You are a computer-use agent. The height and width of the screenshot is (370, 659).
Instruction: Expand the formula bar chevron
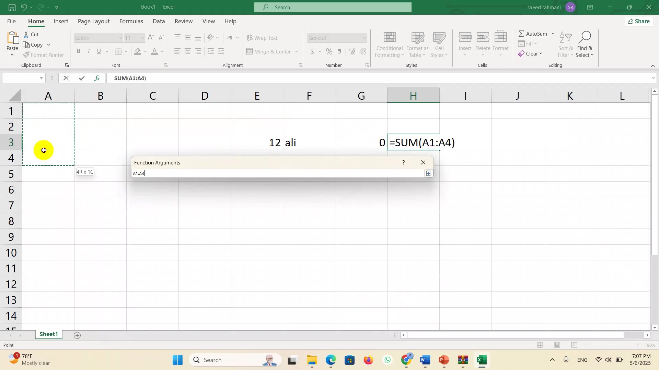click(653, 78)
